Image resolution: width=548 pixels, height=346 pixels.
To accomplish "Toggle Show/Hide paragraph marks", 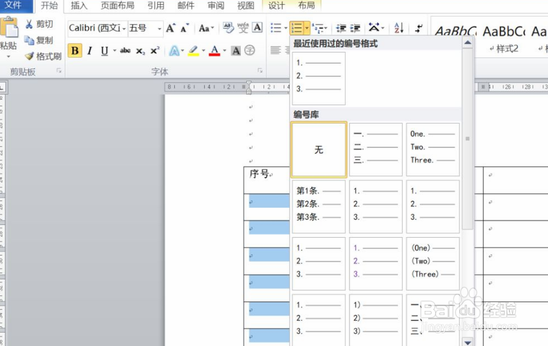I will coord(418,28).
